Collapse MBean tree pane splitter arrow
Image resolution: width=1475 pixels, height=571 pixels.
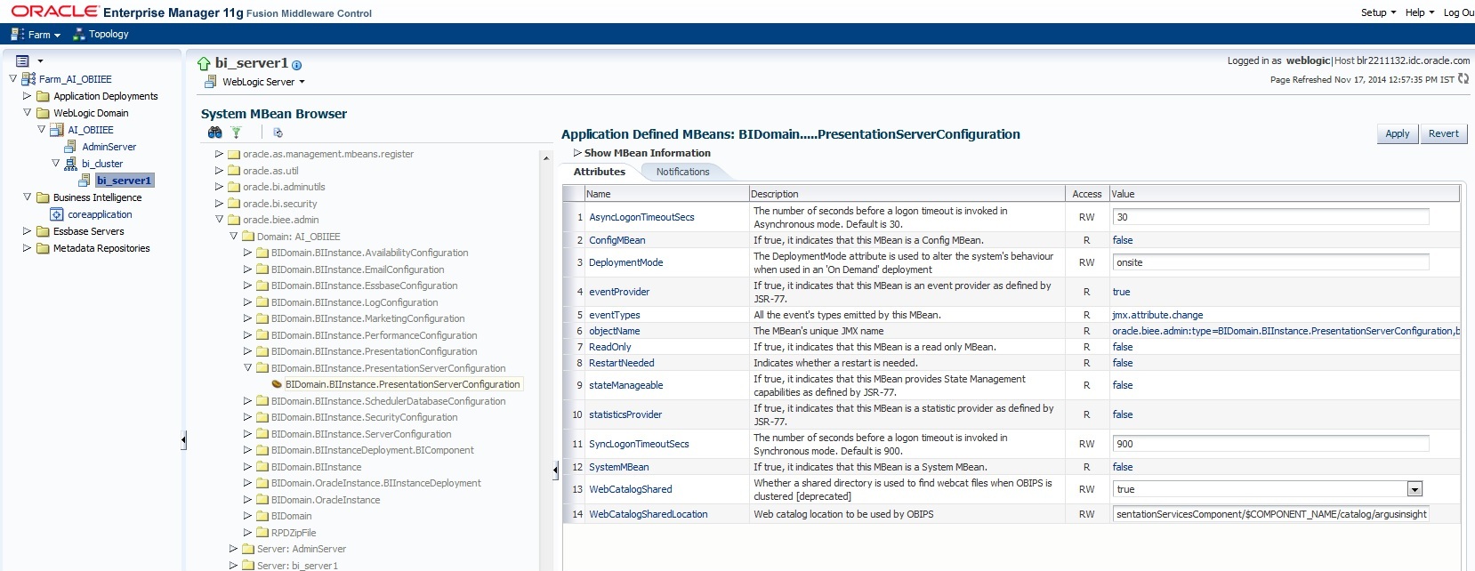555,470
